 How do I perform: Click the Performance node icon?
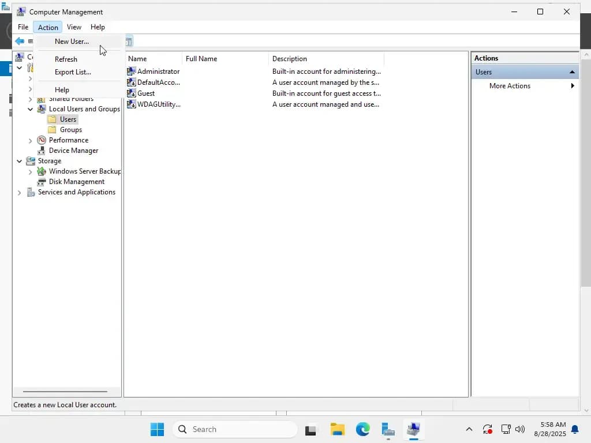(x=42, y=140)
